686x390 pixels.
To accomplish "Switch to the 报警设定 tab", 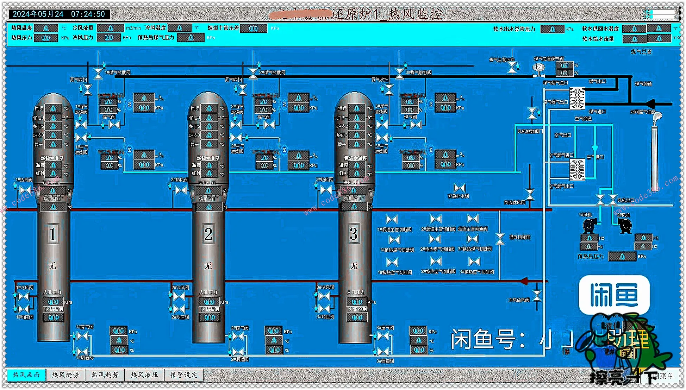I will (184, 375).
